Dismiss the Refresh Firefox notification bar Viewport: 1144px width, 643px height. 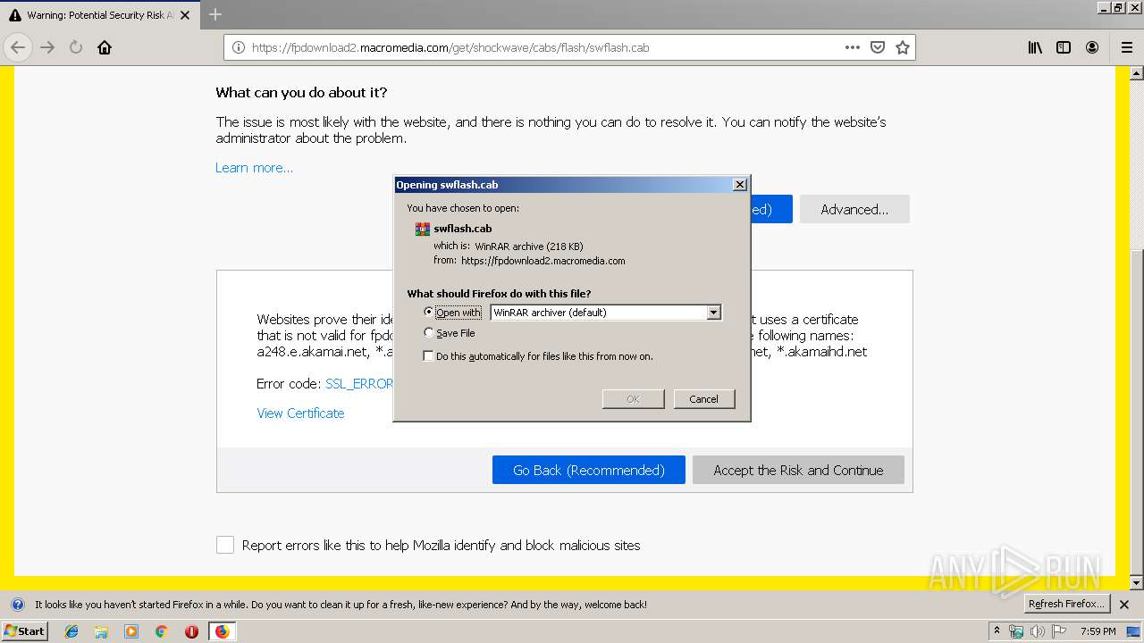point(1126,604)
